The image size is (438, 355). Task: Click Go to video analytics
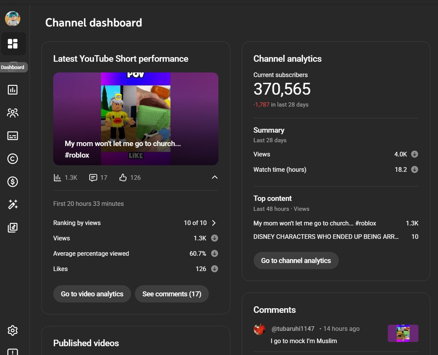click(92, 294)
